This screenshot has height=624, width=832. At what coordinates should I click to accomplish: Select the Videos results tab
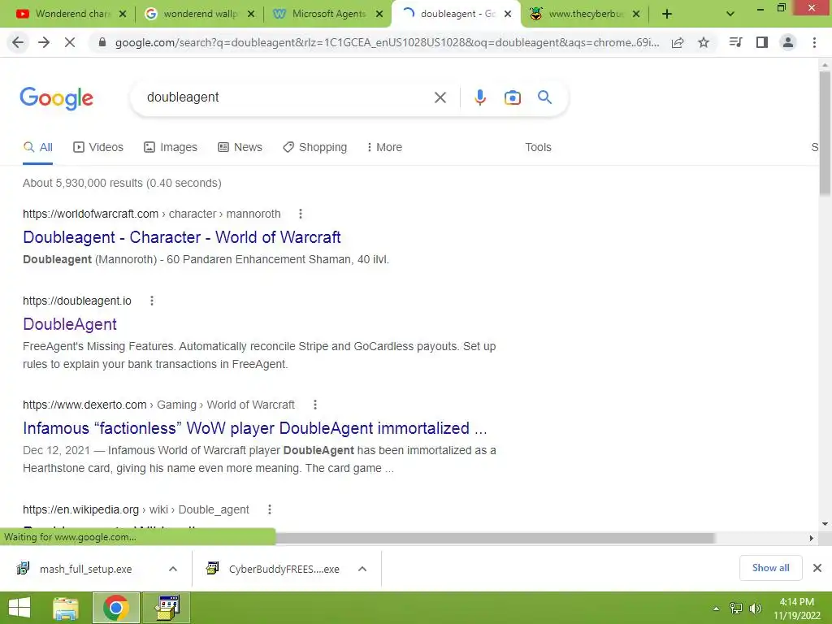98,147
